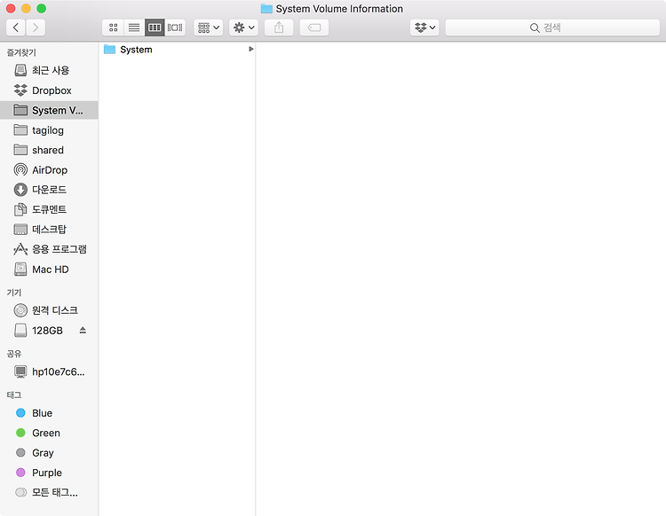The image size is (666, 516).
Task: Close the Finder window
Action: [x=11, y=9]
